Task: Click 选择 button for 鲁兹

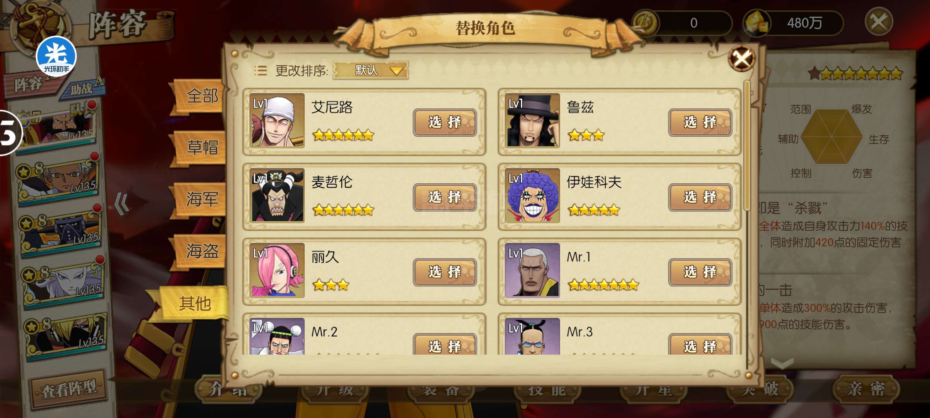Action: click(700, 122)
